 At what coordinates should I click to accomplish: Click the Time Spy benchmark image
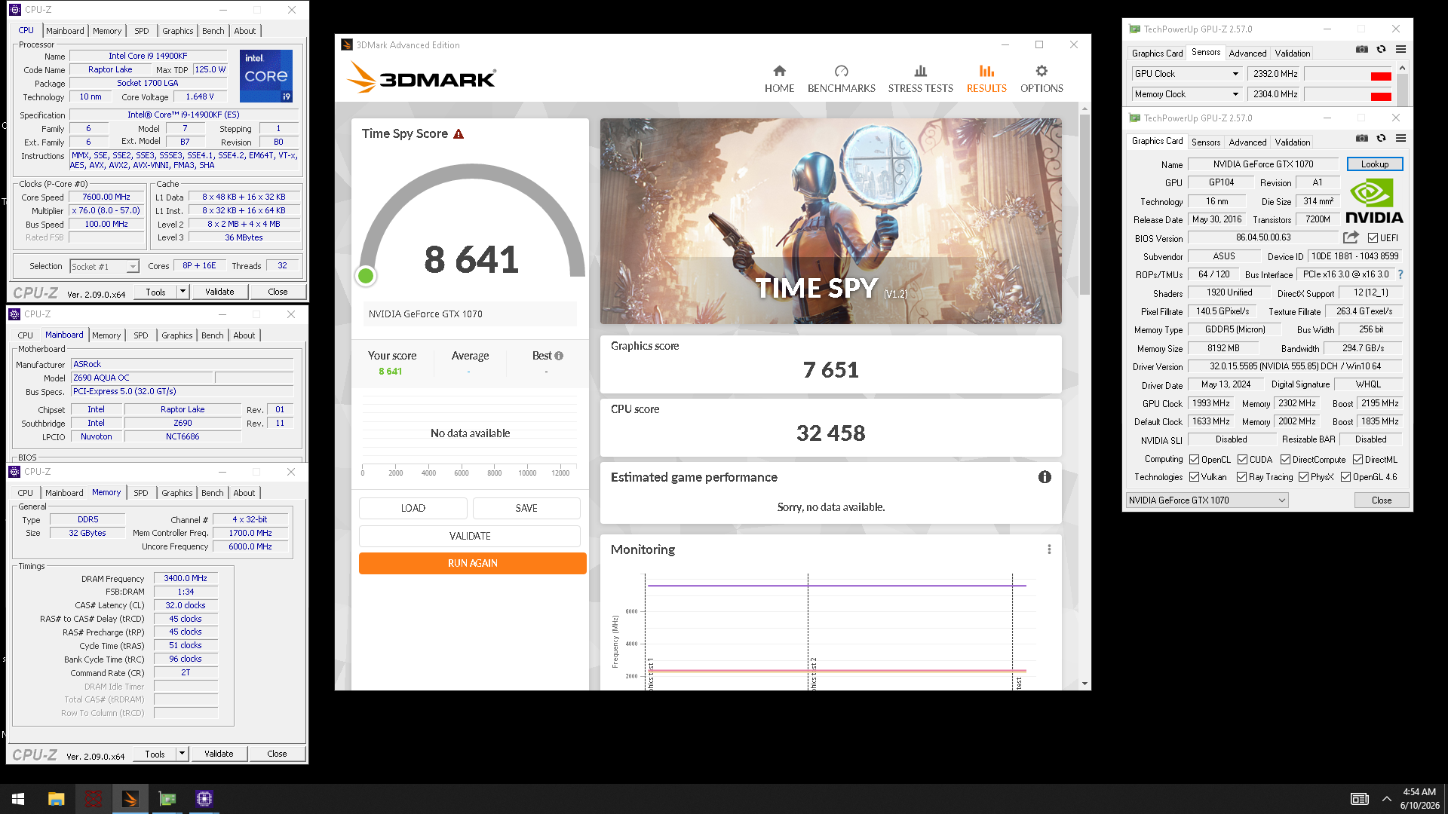tap(830, 221)
